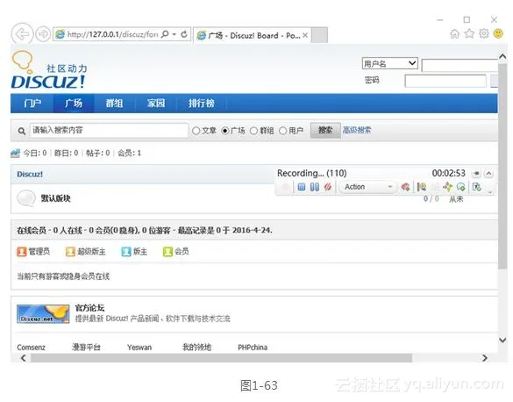Select the Discuz! Board browser tab
513x402 pixels.
(x=253, y=35)
